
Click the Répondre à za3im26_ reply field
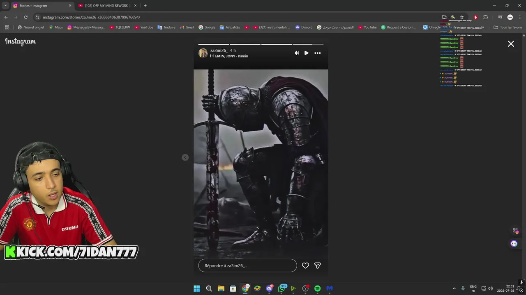pos(247,265)
